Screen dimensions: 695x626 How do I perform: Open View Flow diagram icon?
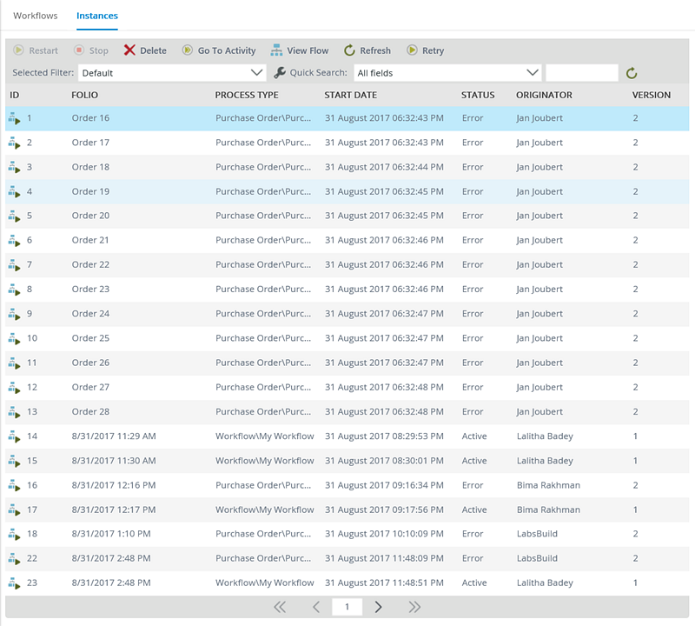276,50
